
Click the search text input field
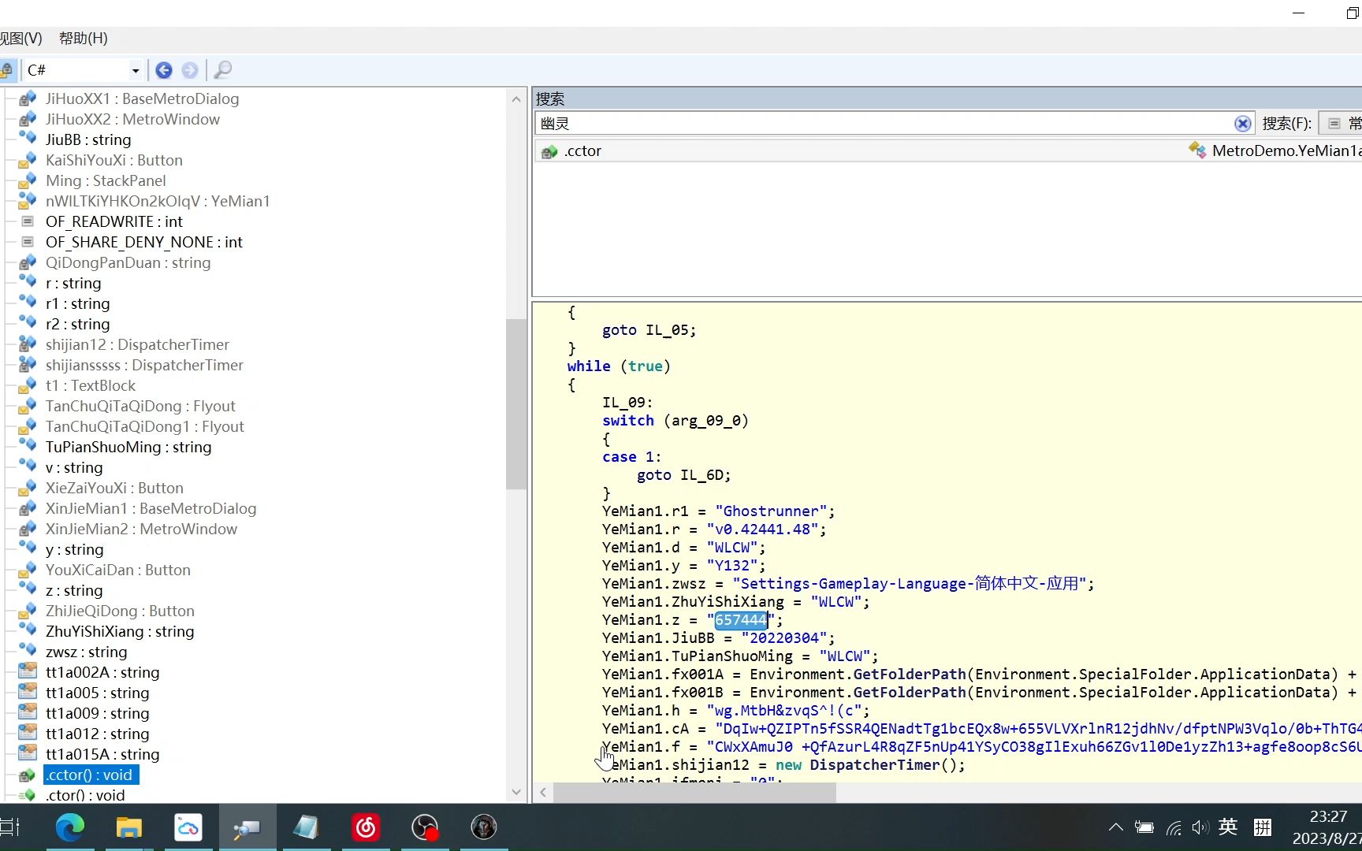(x=884, y=124)
